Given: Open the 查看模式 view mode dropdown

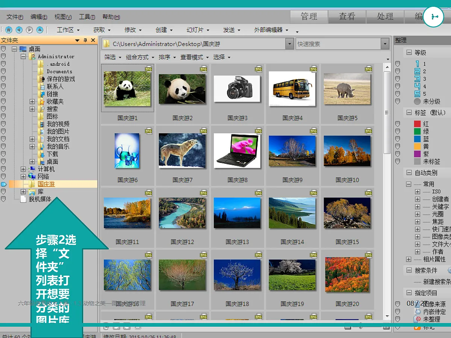Looking at the screenshot, I should pyautogui.click(x=195, y=57).
